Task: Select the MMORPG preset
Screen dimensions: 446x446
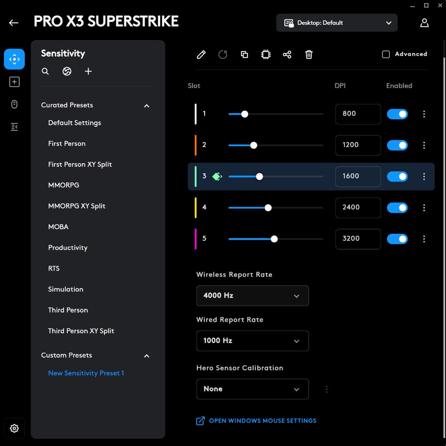Action: click(64, 185)
